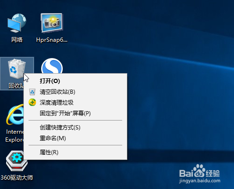The width and height of the screenshot is (234, 189).
Task: Click 深度清理垃圾 menu entry
Action: tap(75, 103)
